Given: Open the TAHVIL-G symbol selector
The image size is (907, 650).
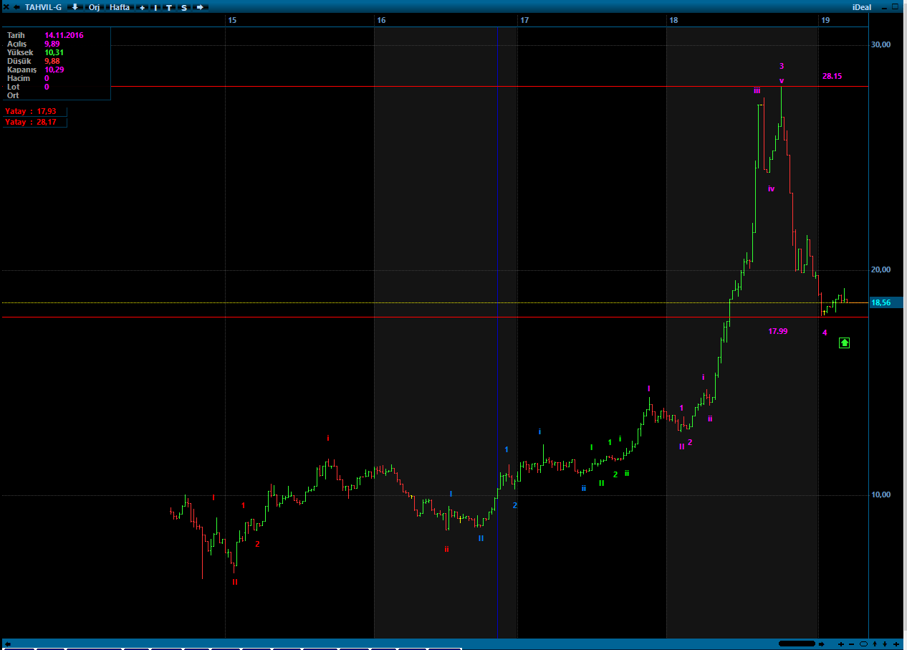Looking at the screenshot, I should [x=44, y=7].
